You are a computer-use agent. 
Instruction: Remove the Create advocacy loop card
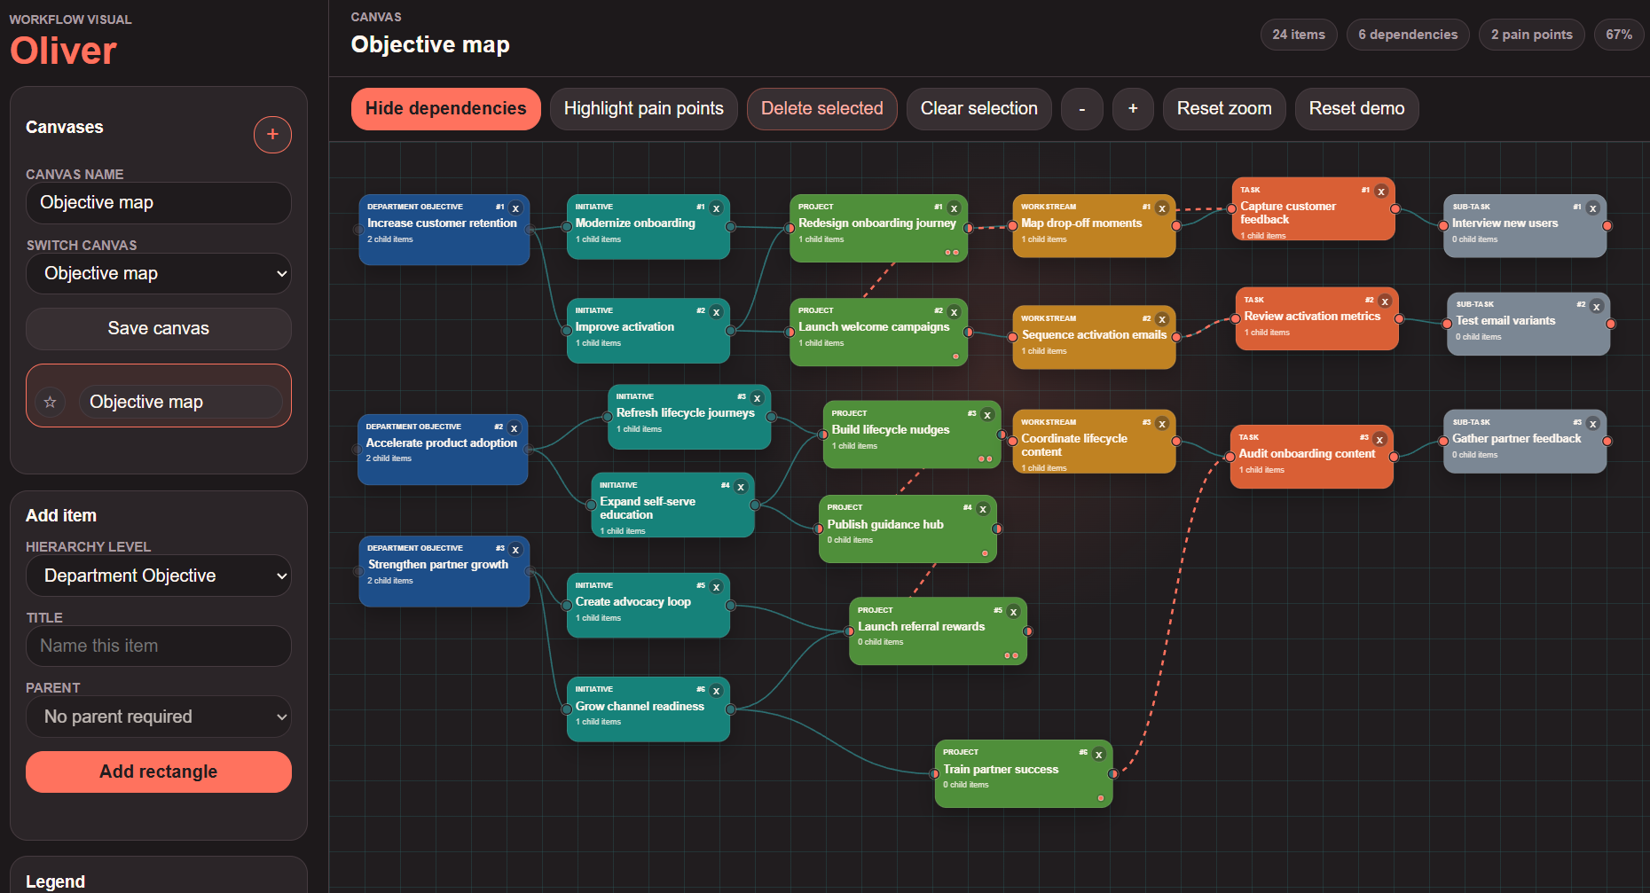point(716,587)
